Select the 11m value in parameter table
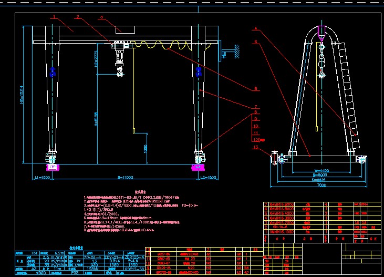The width and height of the screenshot is (384, 277). 58,269
